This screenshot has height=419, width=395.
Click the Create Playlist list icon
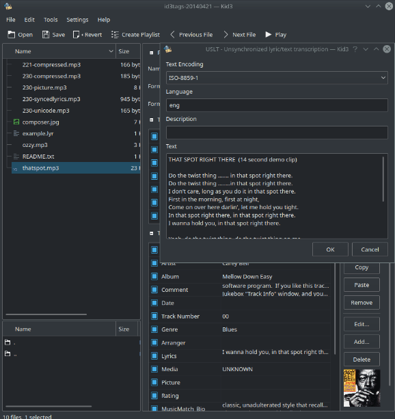point(115,34)
